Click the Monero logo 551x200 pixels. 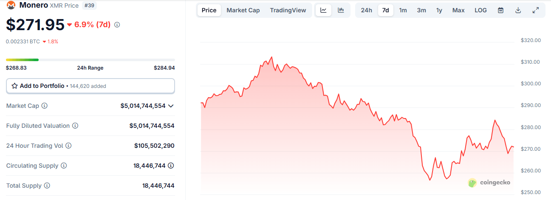(11, 5)
